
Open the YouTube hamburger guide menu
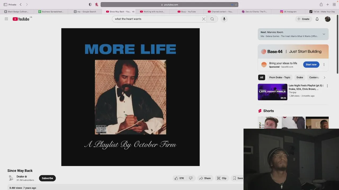[6, 19]
